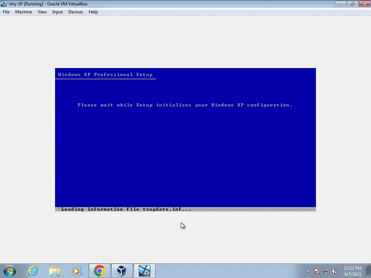This screenshot has width=371, height=278.
Task: Show hidden tray icons arrow
Action: (x=308, y=271)
